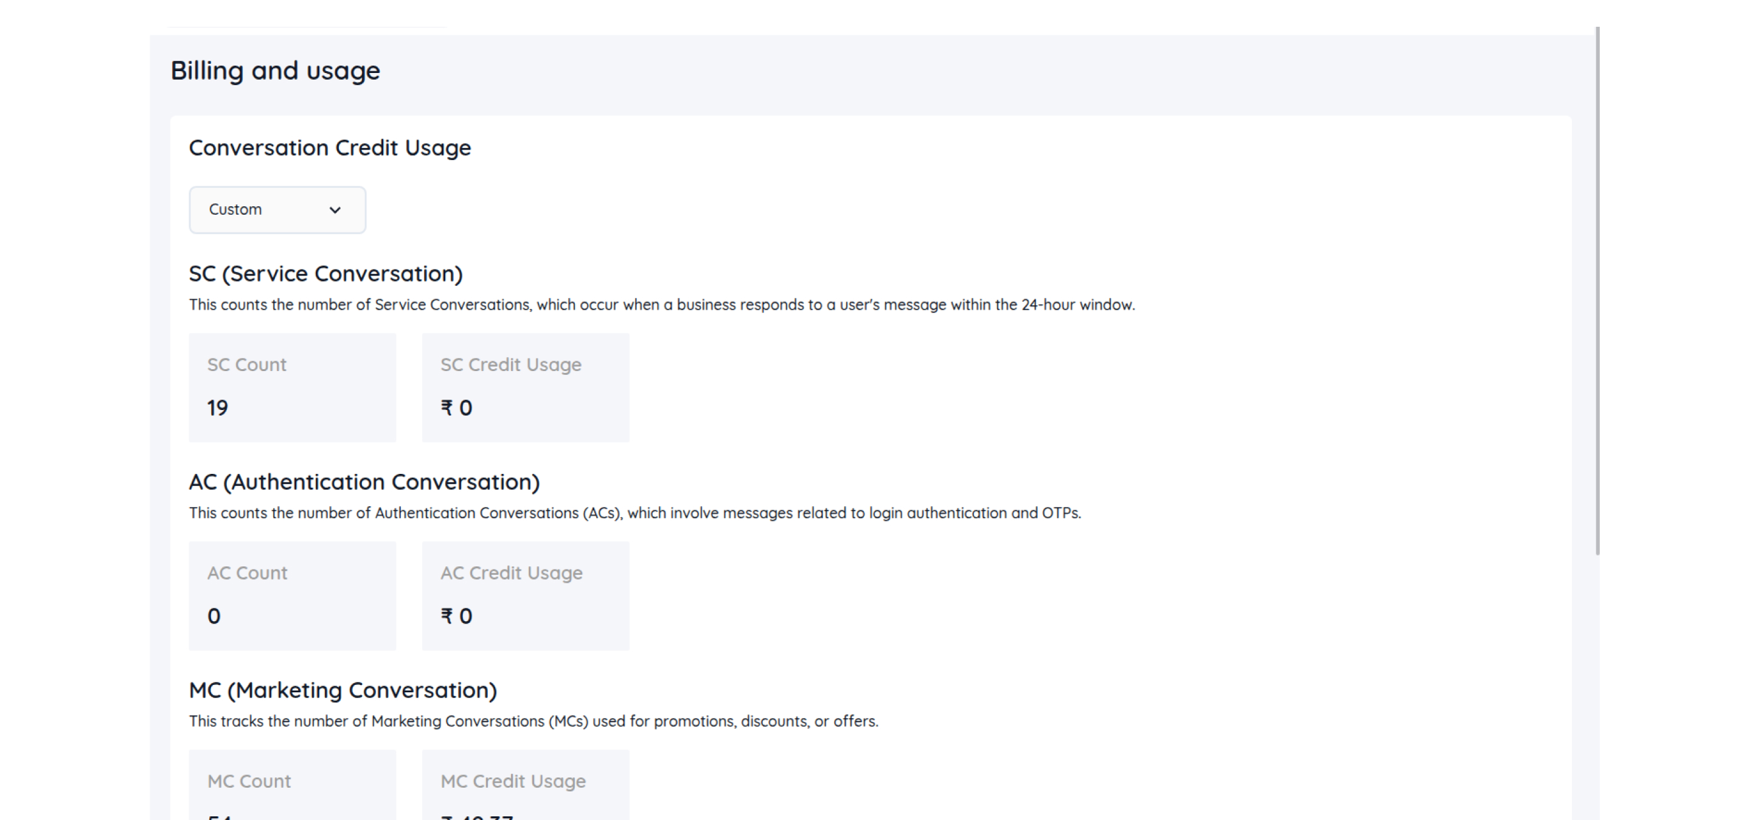Click the Conversation Credit Usage title
Image resolution: width=1752 pixels, height=820 pixels.
coord(330,148)
